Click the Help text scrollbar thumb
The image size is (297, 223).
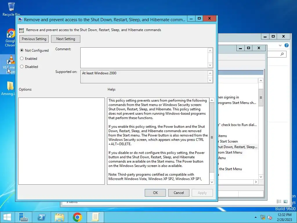[x=212, y=137]
